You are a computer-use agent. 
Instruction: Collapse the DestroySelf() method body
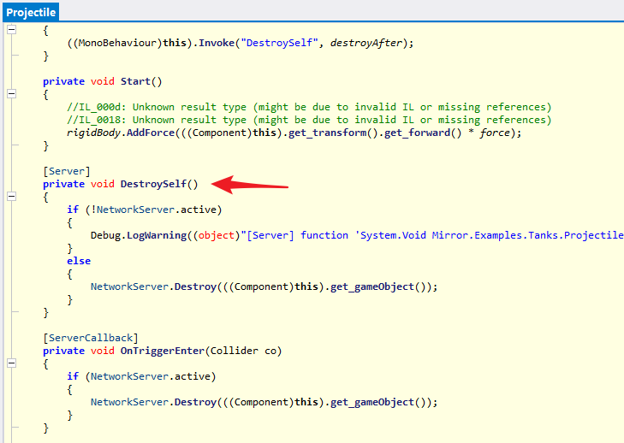11,197
